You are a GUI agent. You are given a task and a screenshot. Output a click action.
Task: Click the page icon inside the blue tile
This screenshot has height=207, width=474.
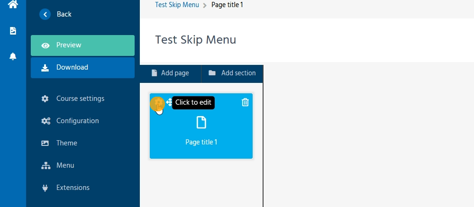pyautogui.click(x=201, y=123)
